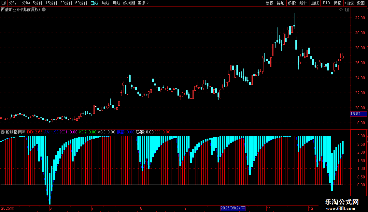Toggle the right side panel icon
This screenshot has width=368, height=212.
347,10
